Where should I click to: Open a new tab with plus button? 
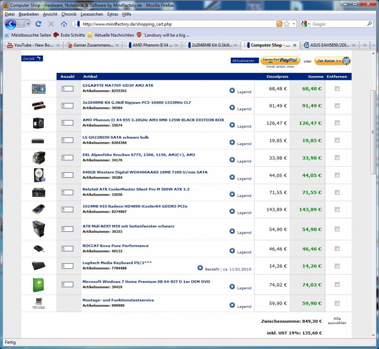click(364, 45)
